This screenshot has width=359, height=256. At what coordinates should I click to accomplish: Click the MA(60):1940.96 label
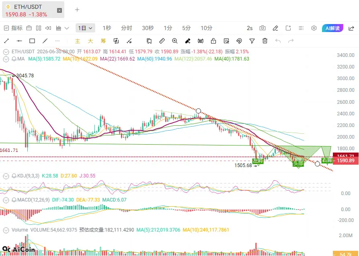tap(154, 59)
